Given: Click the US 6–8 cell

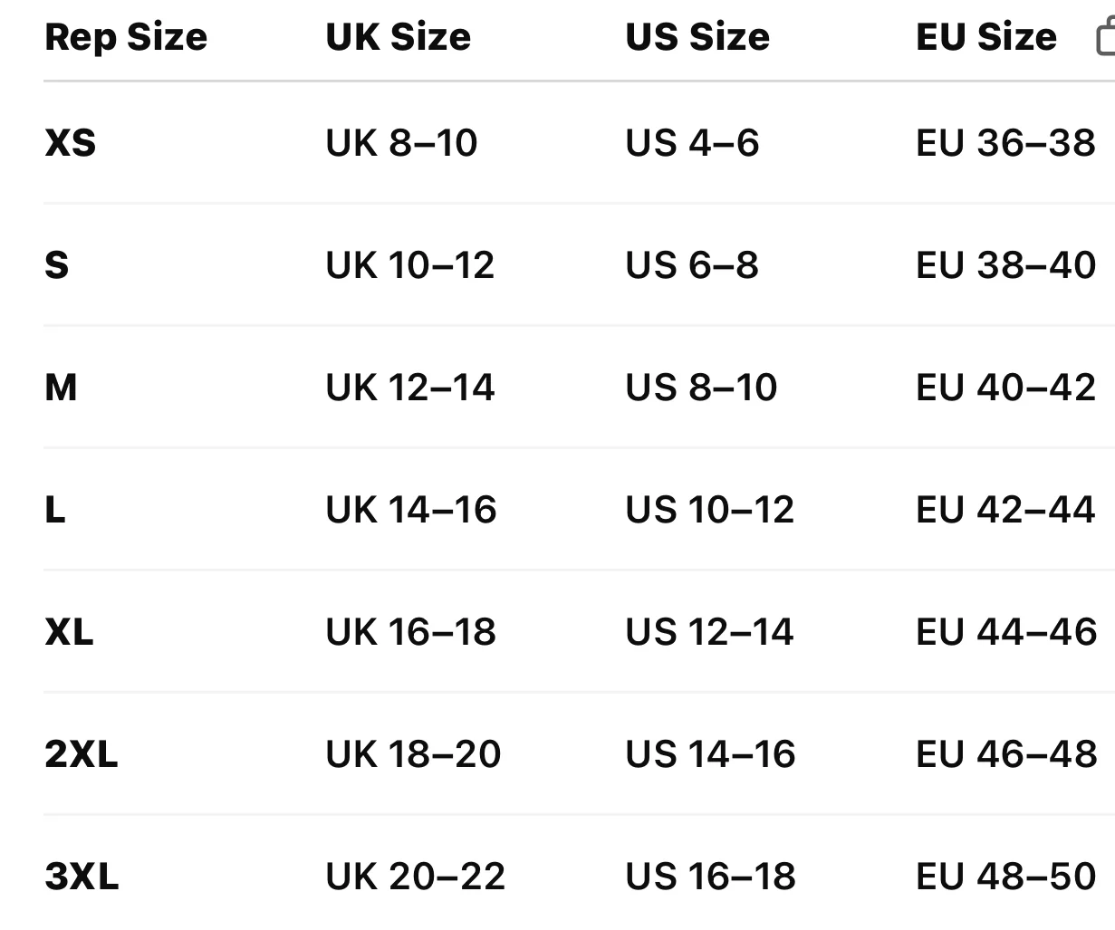Looking at the screenshot, I should [691, 265].
